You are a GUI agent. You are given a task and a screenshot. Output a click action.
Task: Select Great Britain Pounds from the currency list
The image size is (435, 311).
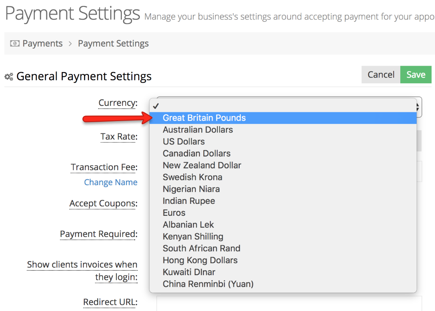(x=204, y=118)
